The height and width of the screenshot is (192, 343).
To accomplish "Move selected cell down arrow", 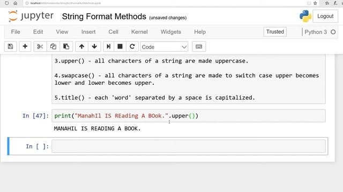I will (x=94, y=46).
